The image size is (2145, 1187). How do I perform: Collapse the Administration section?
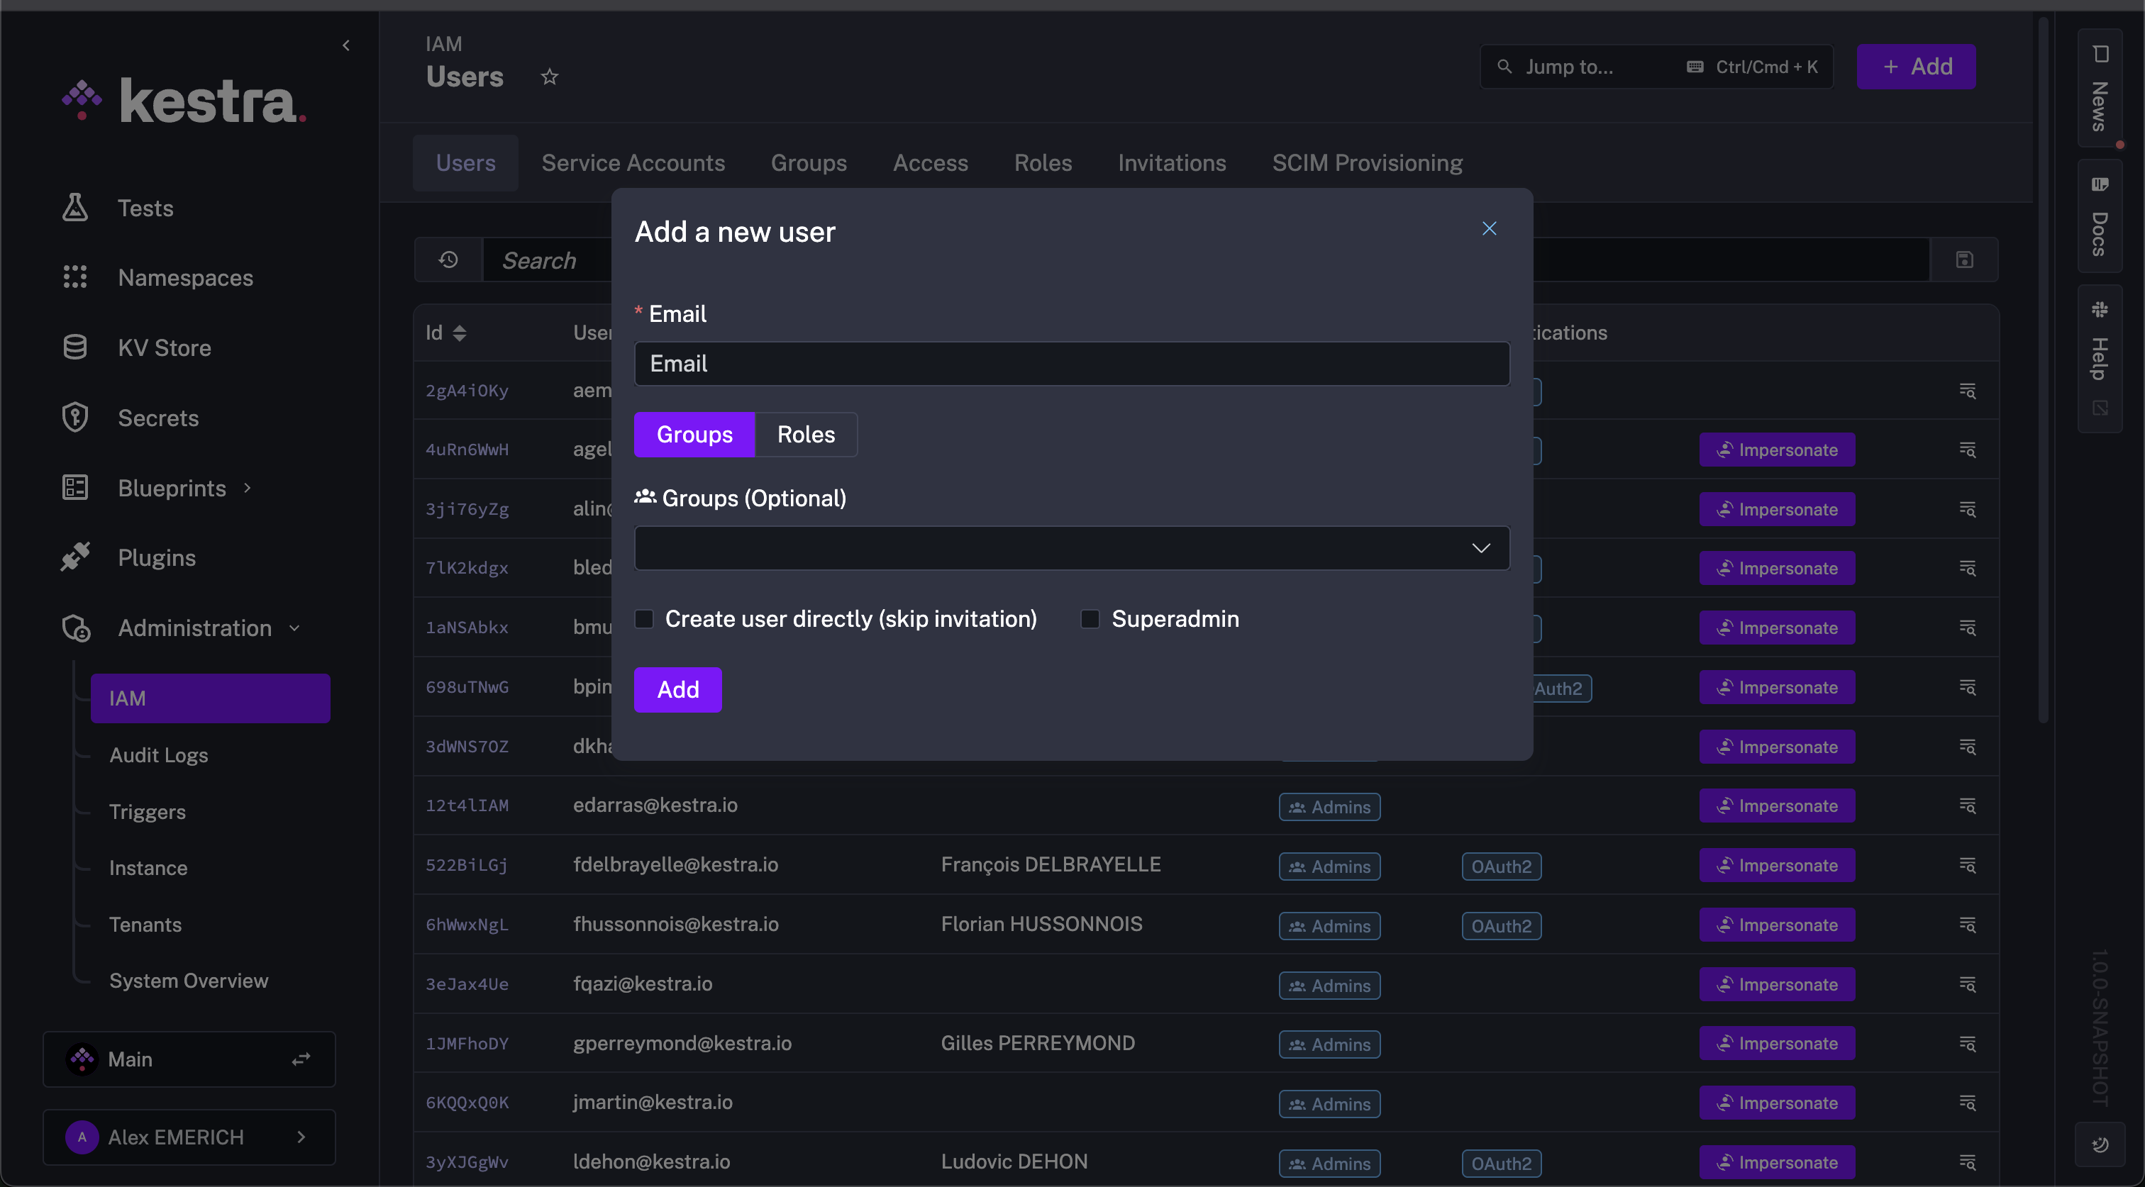click(x=294, y=628)
